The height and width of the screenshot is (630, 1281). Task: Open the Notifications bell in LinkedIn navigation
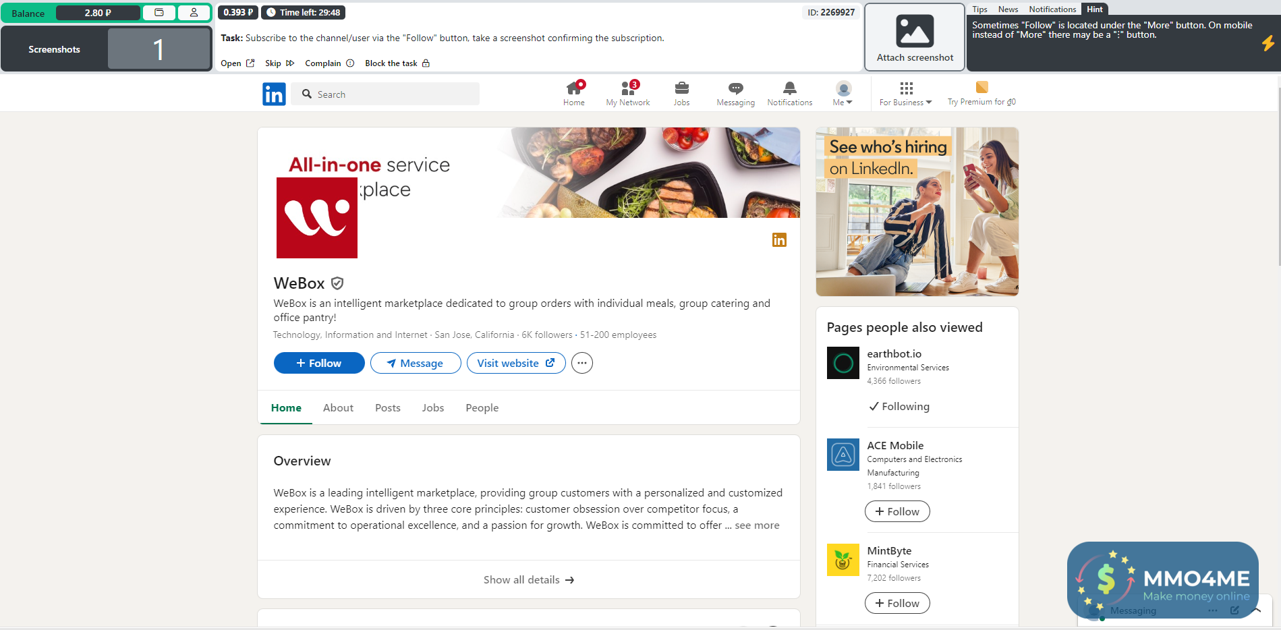(790, 94)
